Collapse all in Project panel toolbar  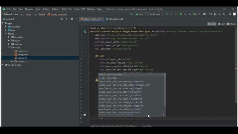(x=66, y=19)
